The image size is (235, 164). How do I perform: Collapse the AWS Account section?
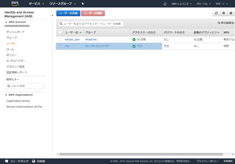(x=6, y=22)
